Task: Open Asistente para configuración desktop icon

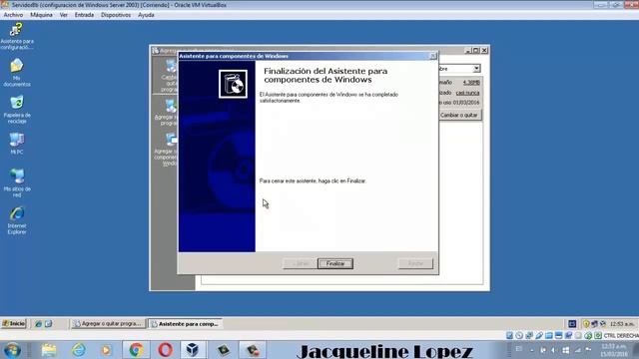Action: click(x=17, y=36)
